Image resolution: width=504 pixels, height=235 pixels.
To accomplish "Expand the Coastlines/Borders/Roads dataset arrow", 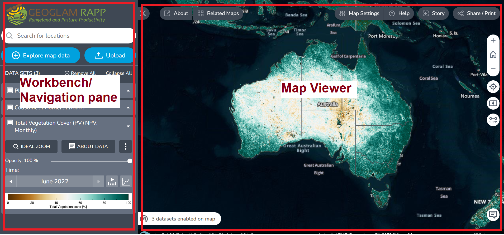I will tap(128, 107).
